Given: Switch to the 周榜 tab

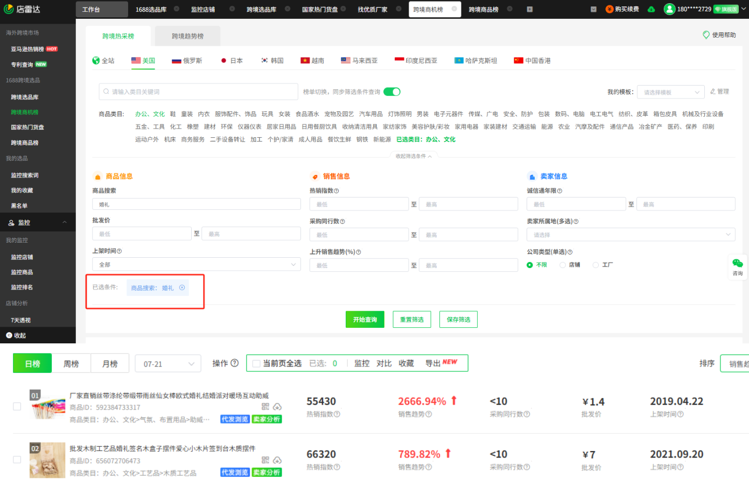Looking at the screenshot, I should pos(71,364).
